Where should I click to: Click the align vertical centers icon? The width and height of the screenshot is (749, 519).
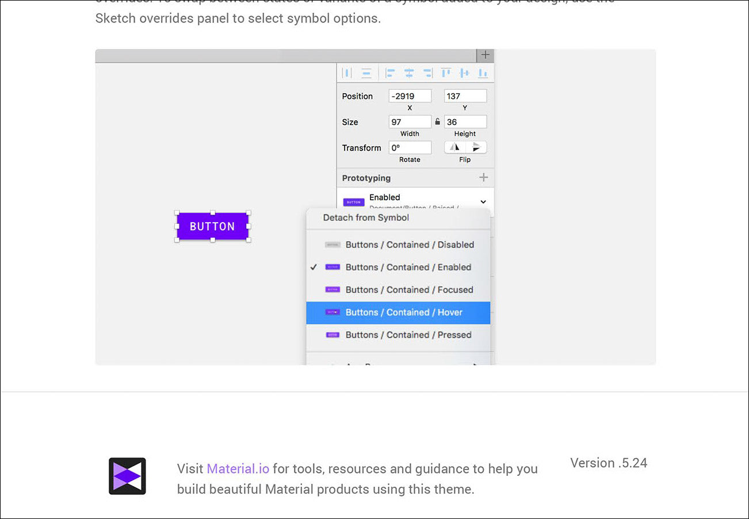465,73
